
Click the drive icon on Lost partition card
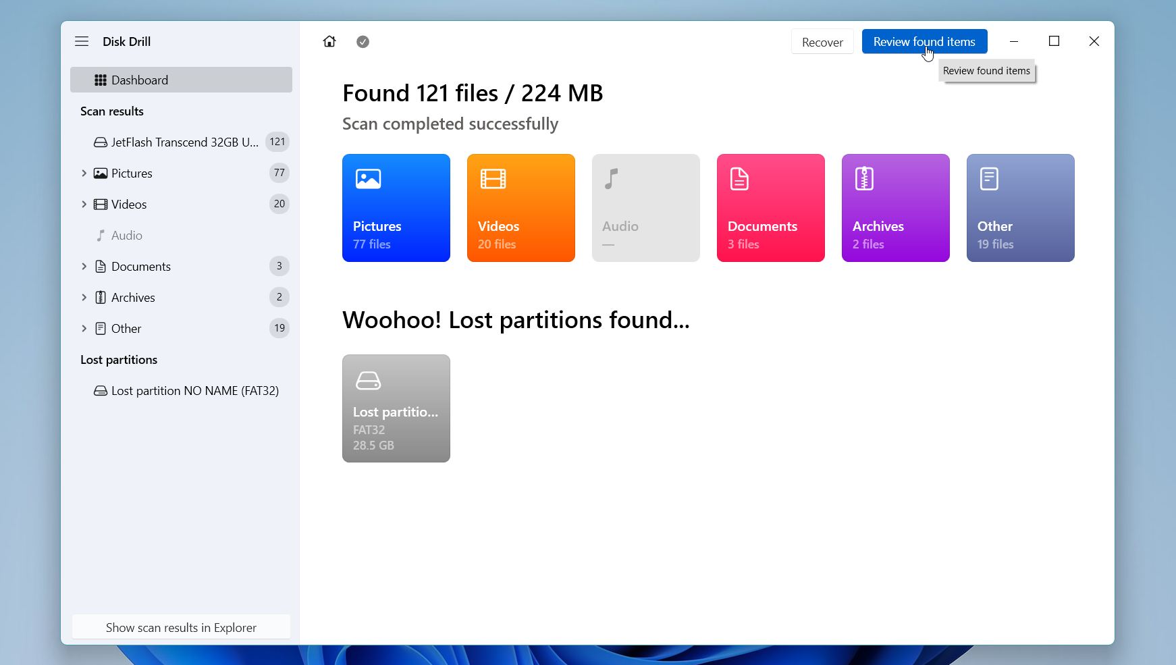(369, 381)
